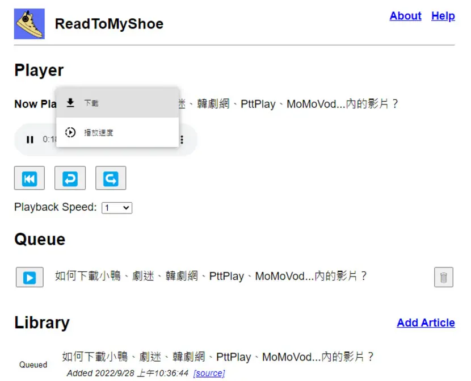Open the article's source link
This screenshot has height=381, width=471.
pyautogui.click(x=209, y=373)
